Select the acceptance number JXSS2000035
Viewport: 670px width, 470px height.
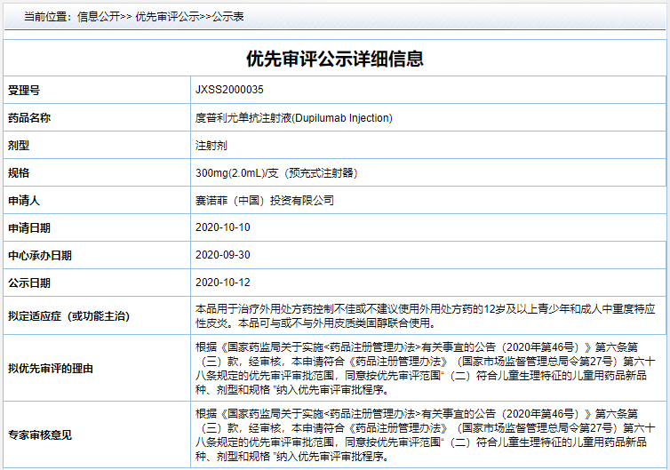229,90
